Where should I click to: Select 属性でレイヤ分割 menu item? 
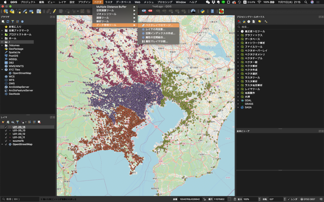(158, 41)
